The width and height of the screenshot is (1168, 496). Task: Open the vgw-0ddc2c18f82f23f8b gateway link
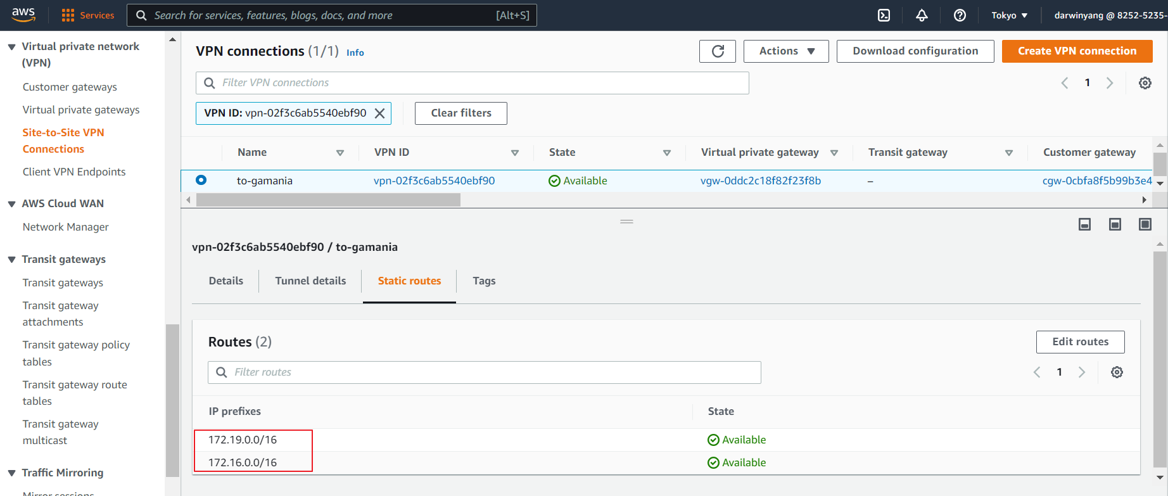point(760,181)
